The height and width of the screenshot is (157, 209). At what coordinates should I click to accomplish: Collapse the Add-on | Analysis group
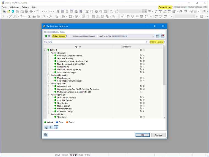(48, 53)
